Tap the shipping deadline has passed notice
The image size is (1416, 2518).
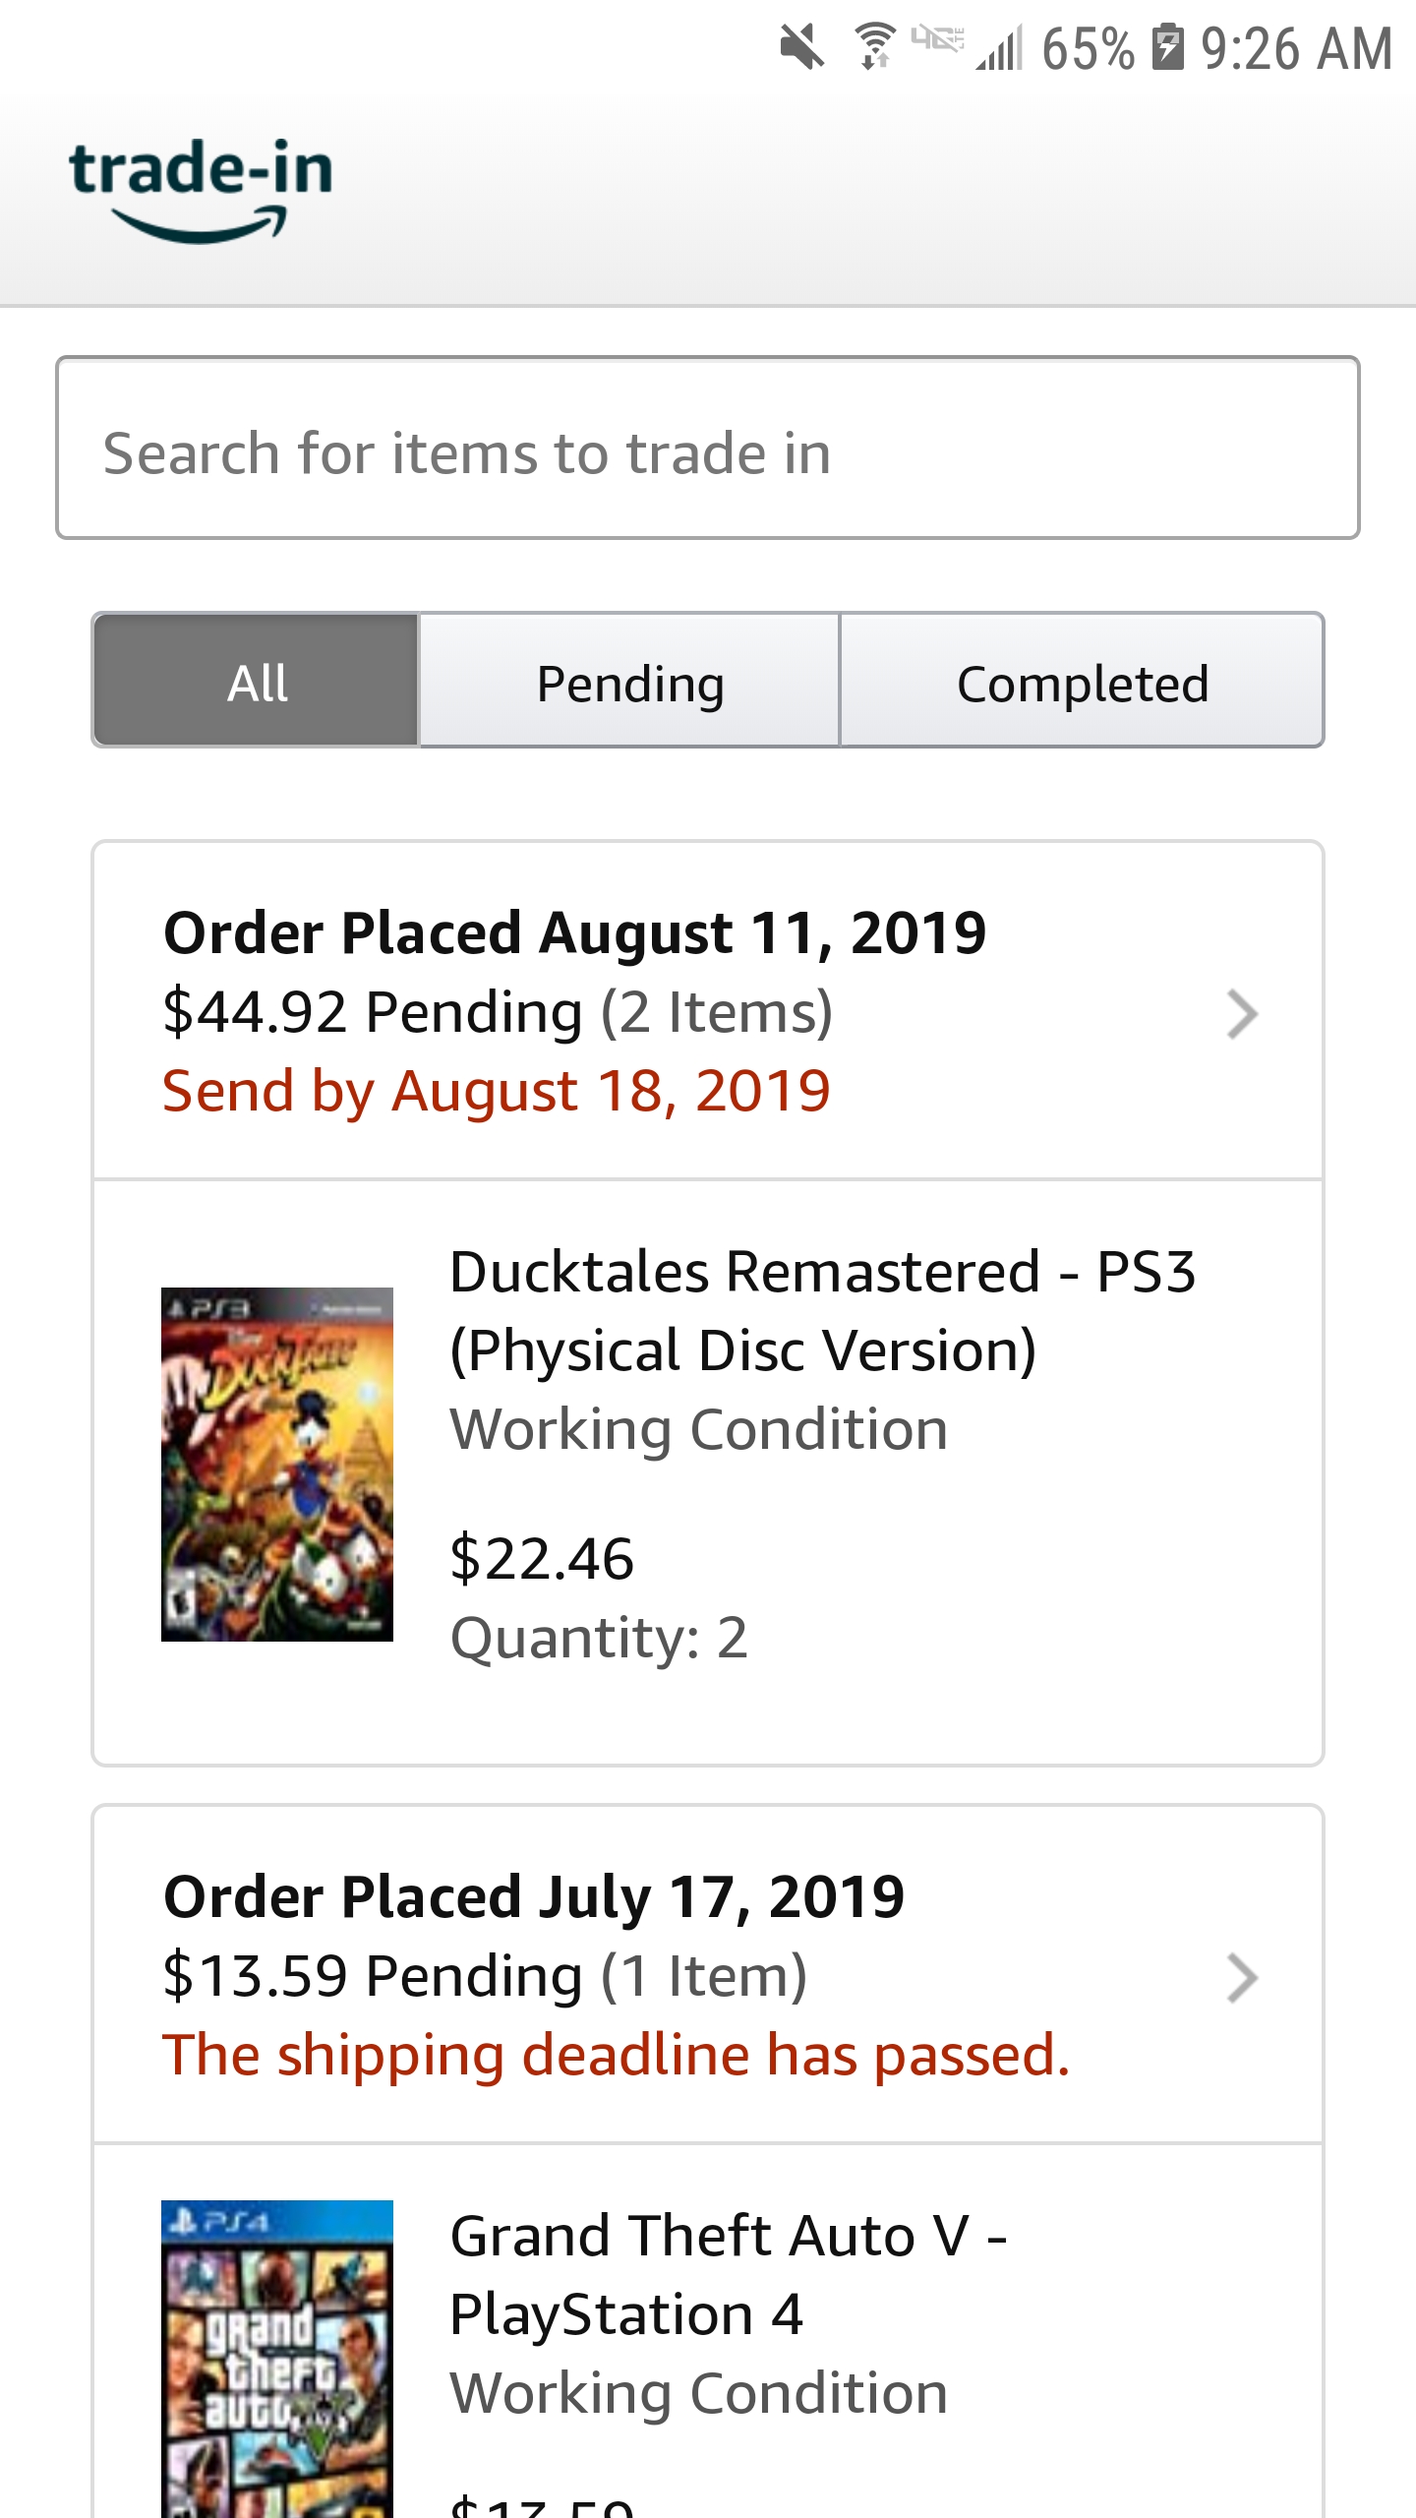617,2055
